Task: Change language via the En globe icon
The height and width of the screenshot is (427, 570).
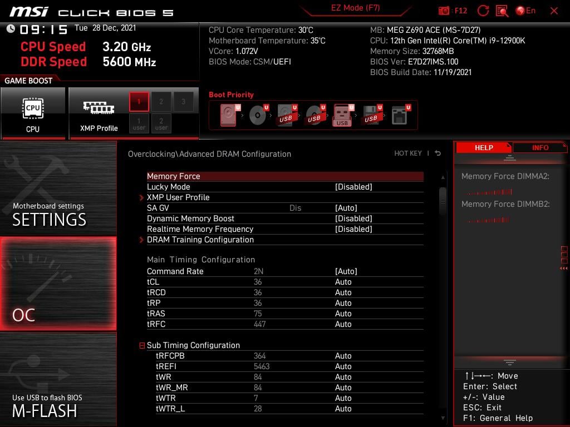Action: click(525, 11)
